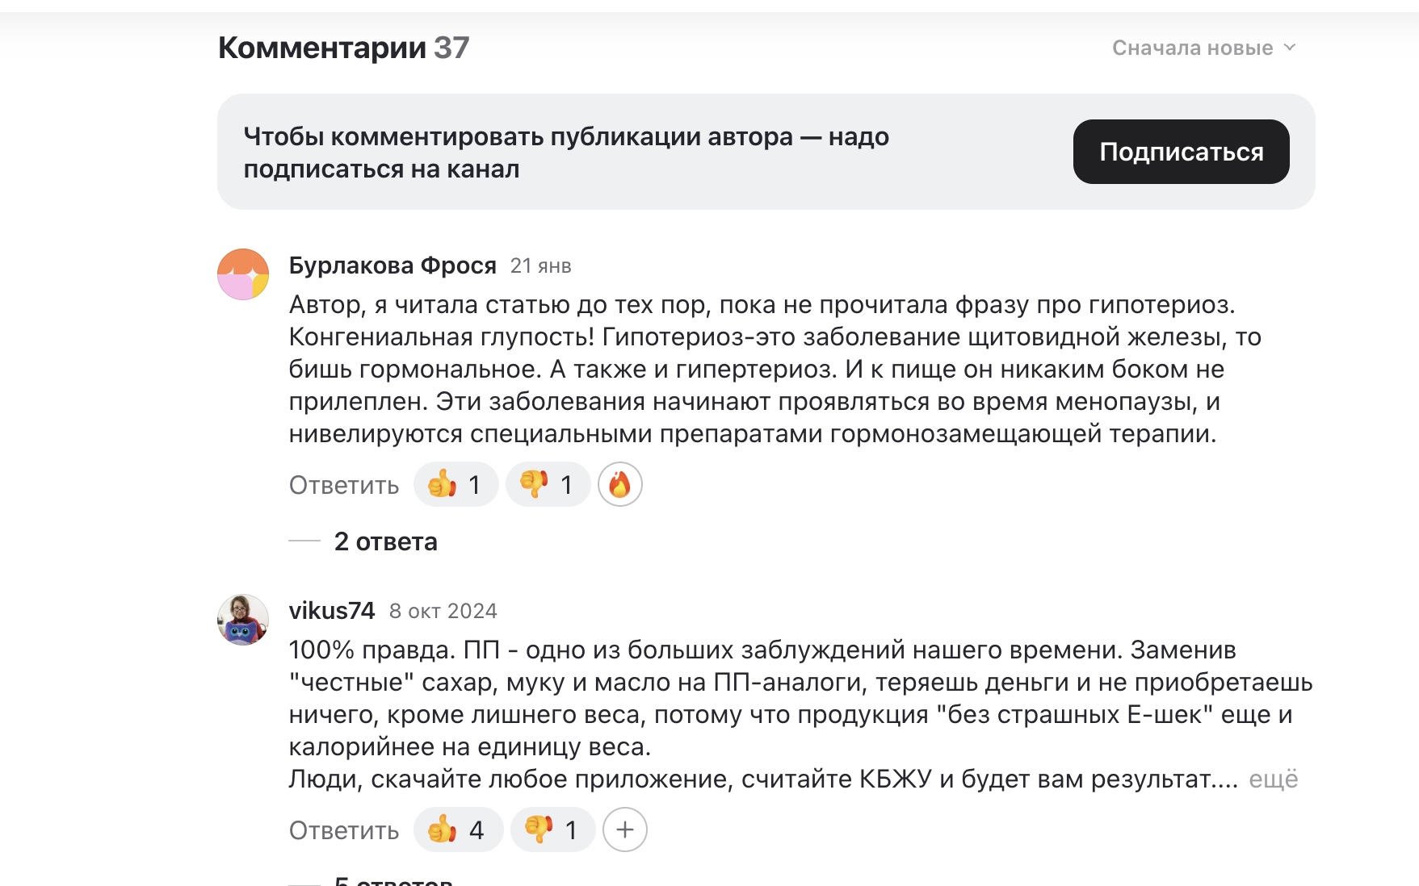Open the Бурлакова Фрося username link
The image size is (1419, 886).
coord(393,265)
